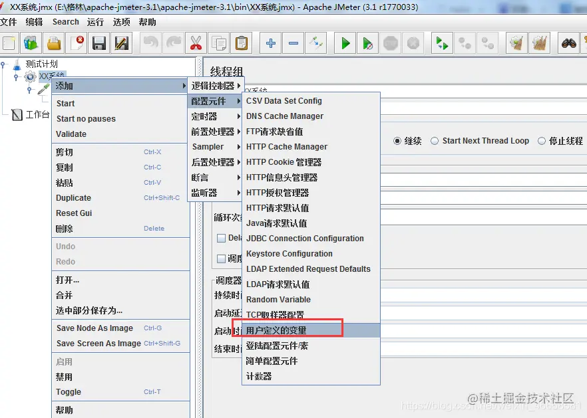The height and width of the screenshot is (418, 587).
Task: Select 测试计划 tree node
Action: [x=41, y=64]
